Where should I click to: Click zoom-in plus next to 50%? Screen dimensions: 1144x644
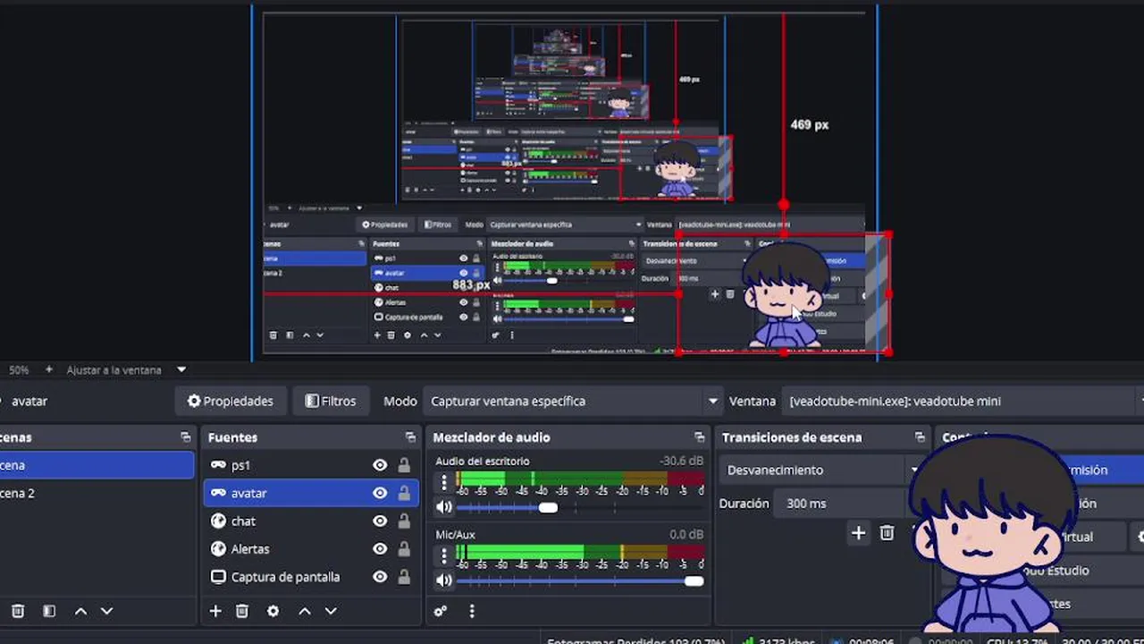[x=48, y=369]
